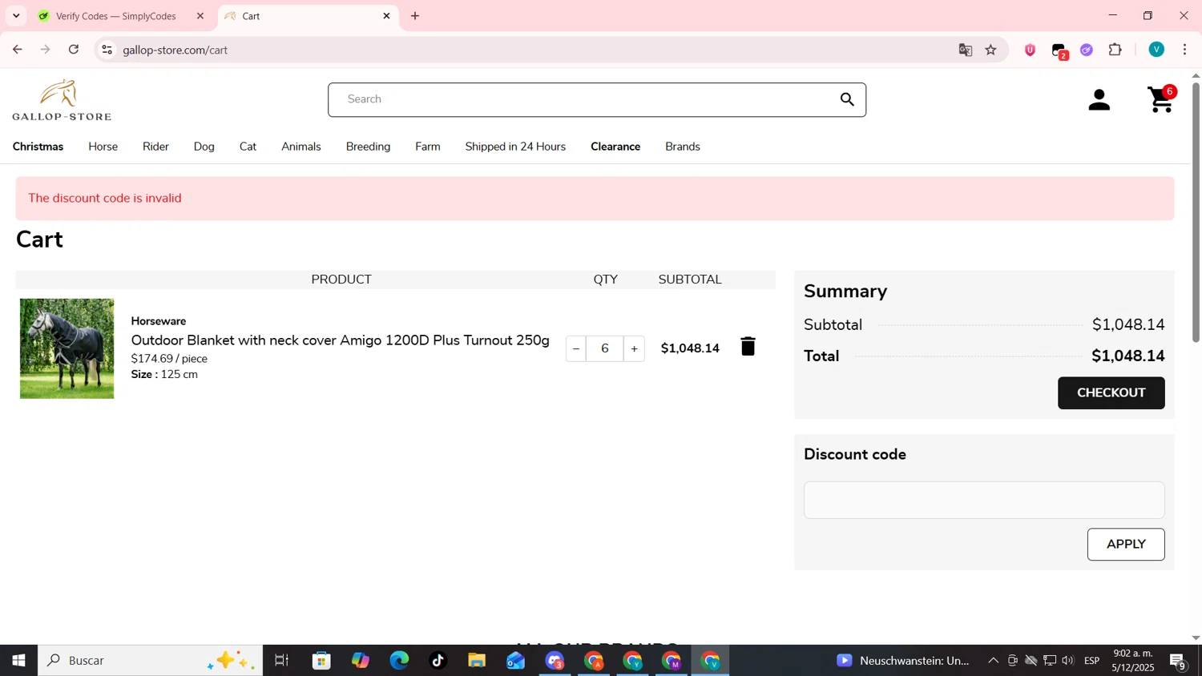The height and width of the screenshot is (676, 1202).
Task: Switch to the Verify Codes — SimplyCodes tab
Action: point(115,16)
